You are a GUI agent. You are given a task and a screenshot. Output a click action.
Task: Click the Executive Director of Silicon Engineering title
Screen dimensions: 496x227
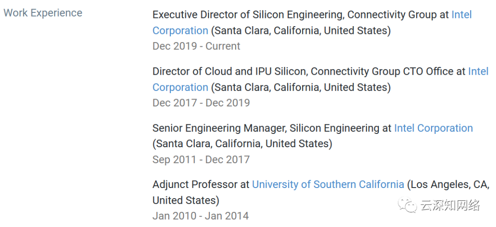pyautogui.click(x=248, y=15)
